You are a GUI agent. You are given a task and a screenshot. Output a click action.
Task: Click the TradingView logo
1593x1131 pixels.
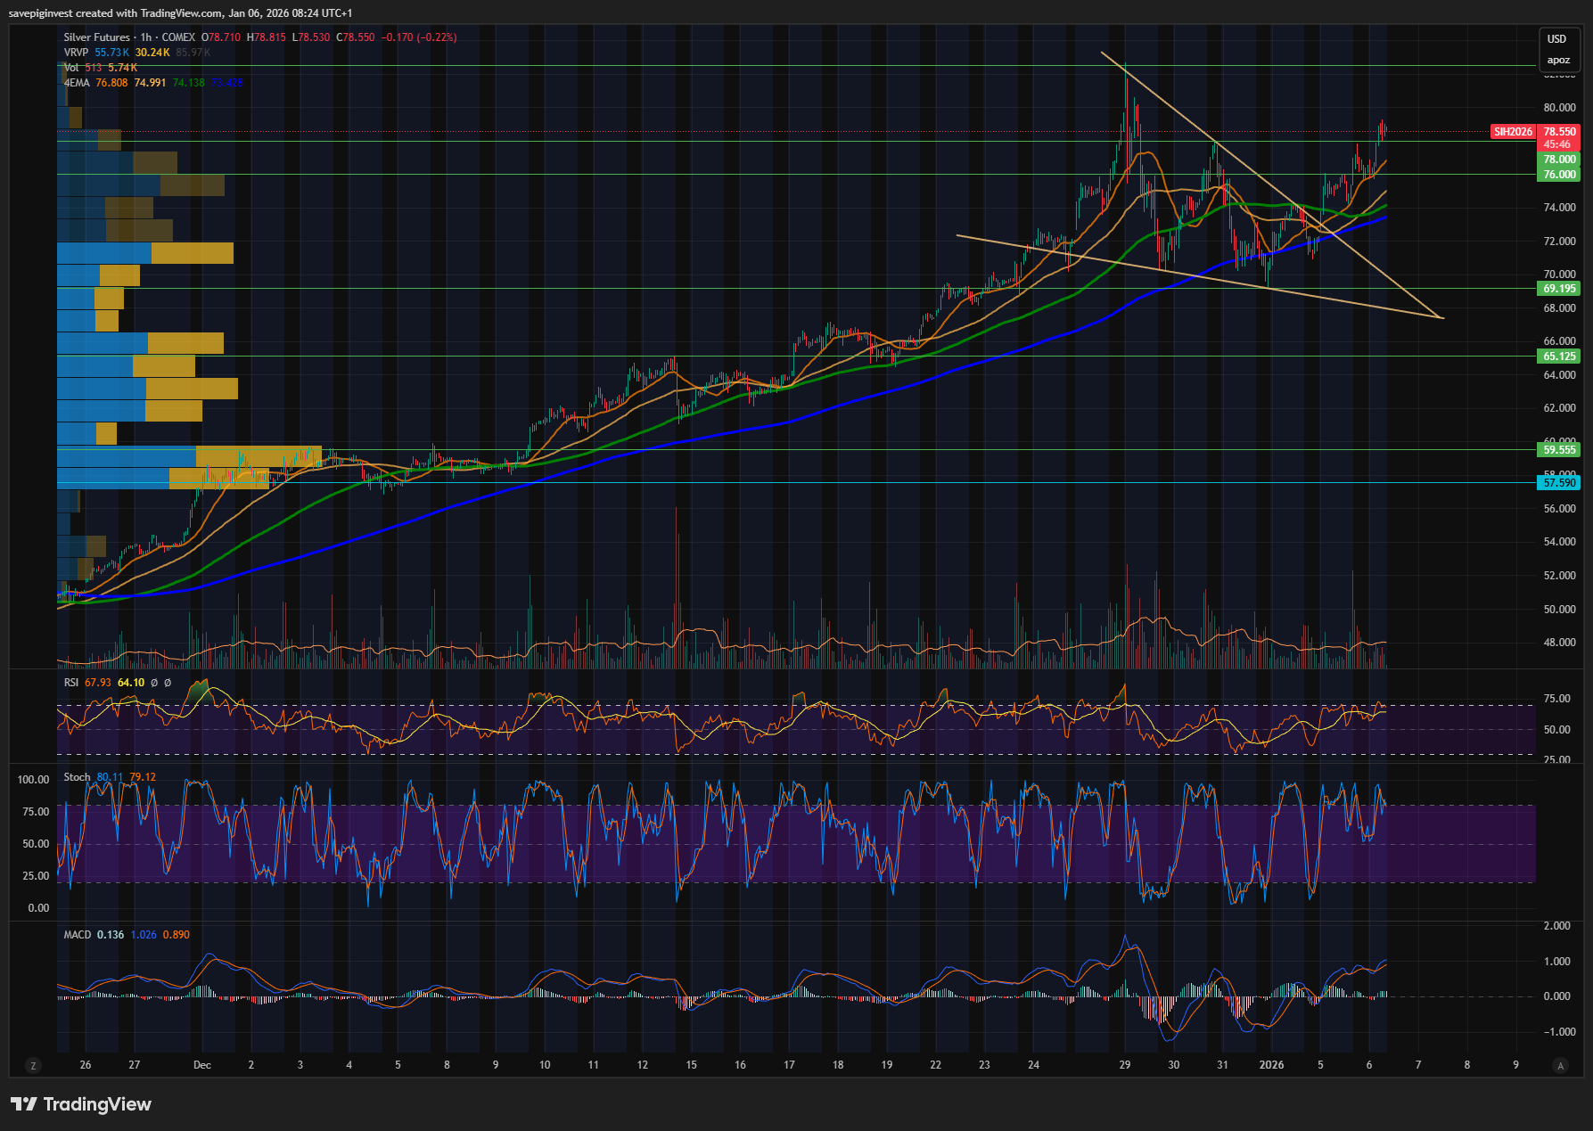(x=81, y=1104)
